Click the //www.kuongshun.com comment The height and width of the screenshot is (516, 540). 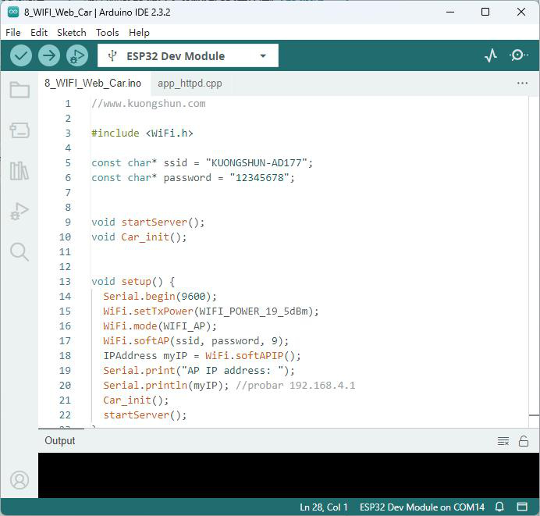[148, 104]
